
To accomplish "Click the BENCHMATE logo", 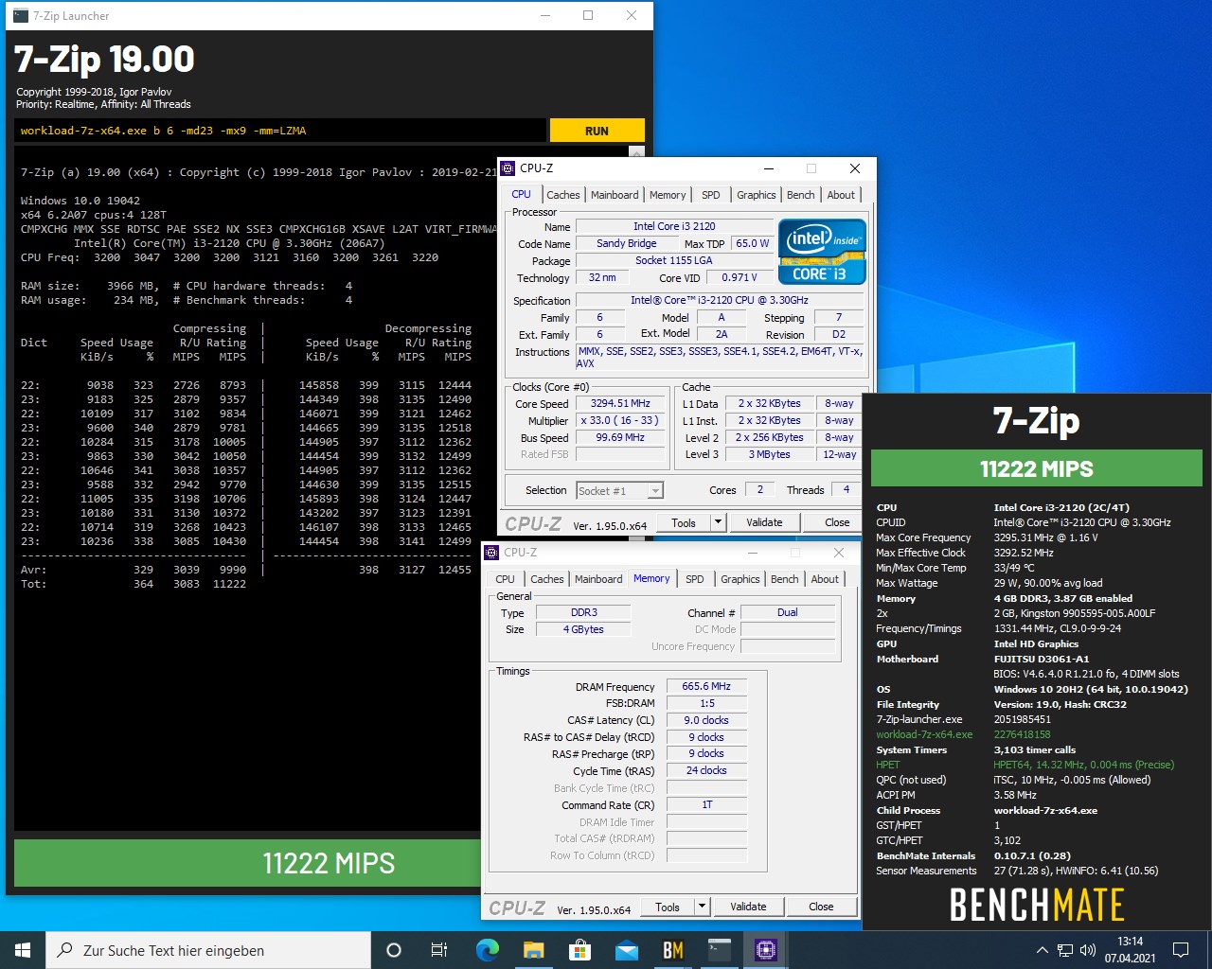I will pyautogui.click(x=1037, y=905).
